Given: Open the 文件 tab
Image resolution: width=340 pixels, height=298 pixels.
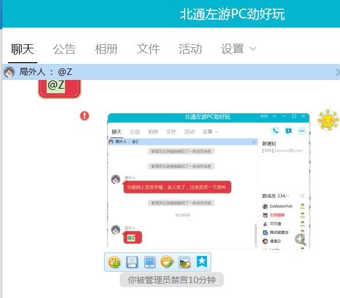Looking at the screenshot, I should coord(148,49).
